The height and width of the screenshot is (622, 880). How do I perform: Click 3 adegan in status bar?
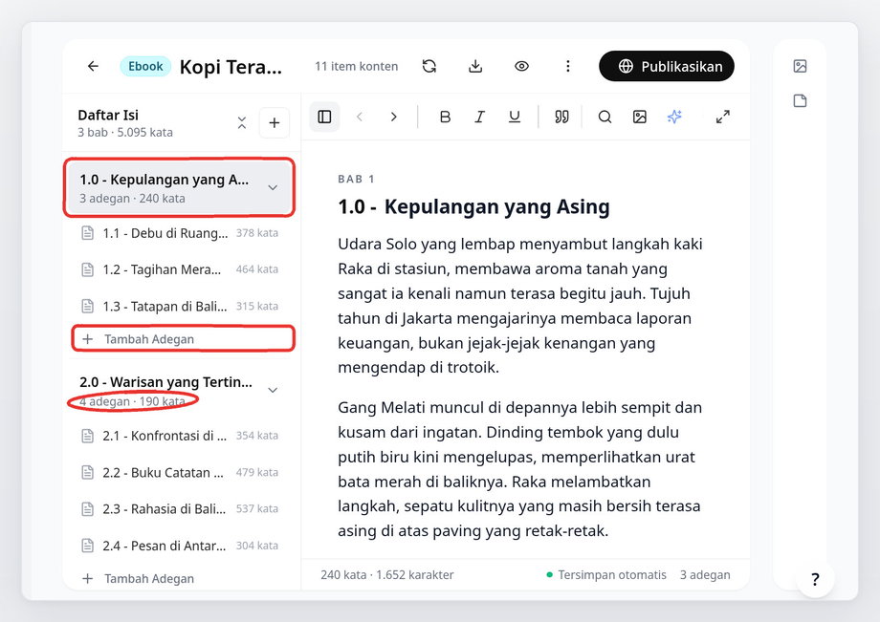(x=705, y=575)
